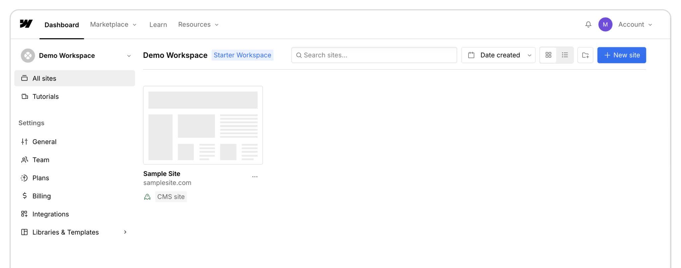The image size is (681, 268).
Task: Expand Libraries & Templates chevron arrow
Action: pyautogui.click(x=125, y=232)
